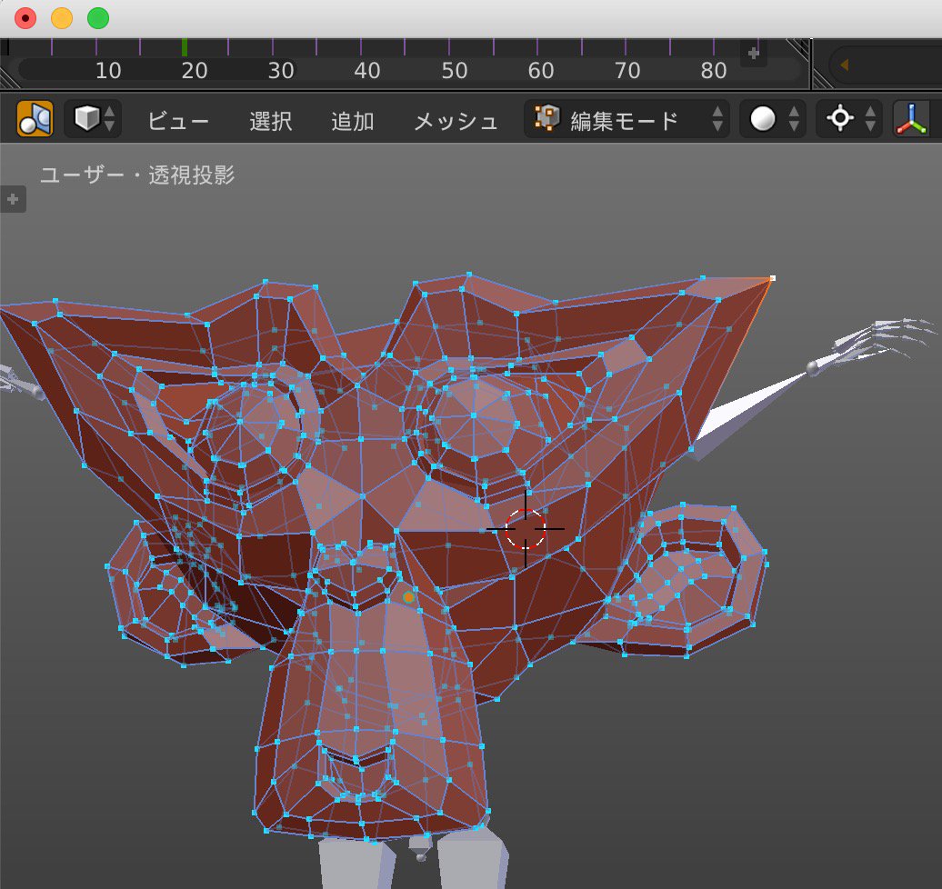Open the 編集モード mode dropdown
The width and height of the screenshot is (942, 889).
626,119
